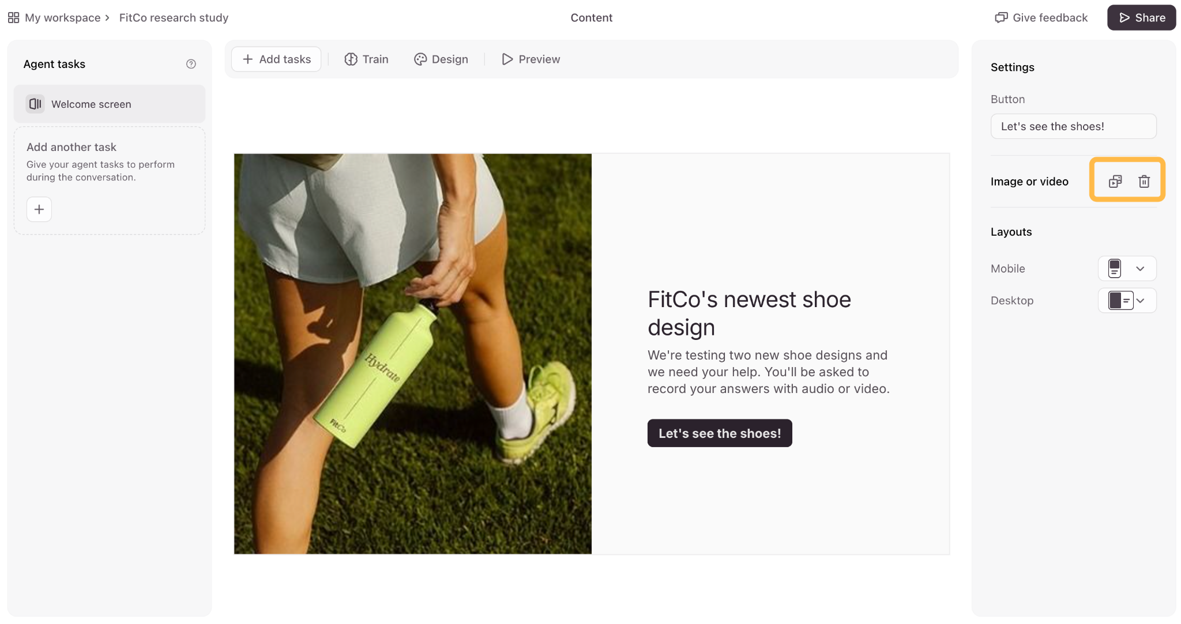Click the chevron next to My workspace
The height and width of the screenshot is (624, 1181).
(x=107, y=18)
